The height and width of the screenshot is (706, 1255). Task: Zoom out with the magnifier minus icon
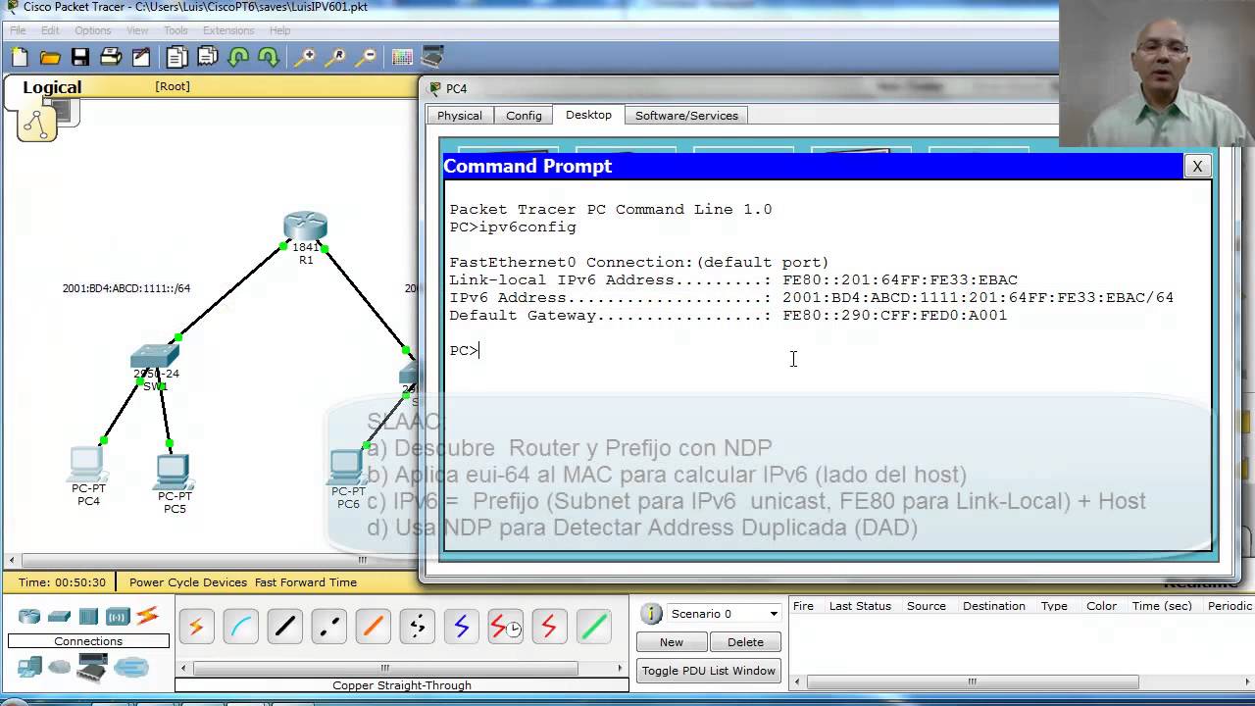(x=366, y=58)
